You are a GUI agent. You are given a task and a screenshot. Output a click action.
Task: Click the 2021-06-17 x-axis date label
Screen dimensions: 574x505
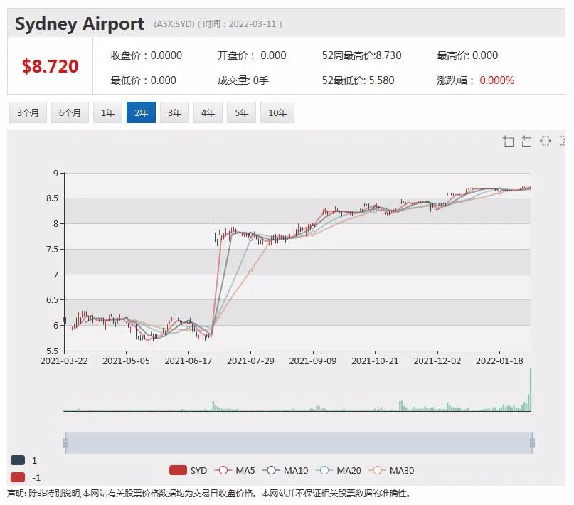tap(188, 361)
